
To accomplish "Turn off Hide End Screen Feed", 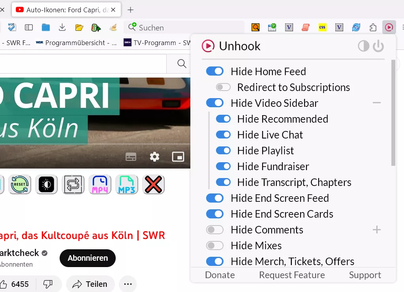I will pos(214,198).
